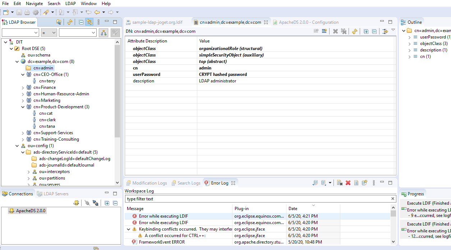The image size is (451, 250).
Task: Select the ApacheDS 2.0.0 connection
Action: point(31,211)
